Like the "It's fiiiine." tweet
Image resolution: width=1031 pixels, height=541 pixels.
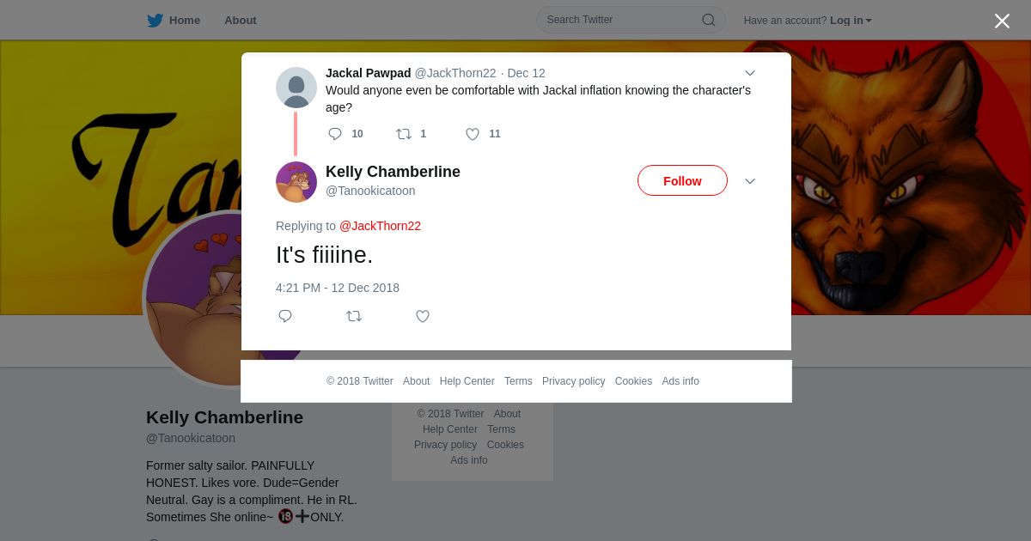pyautogui.click(x=423, y=316)
